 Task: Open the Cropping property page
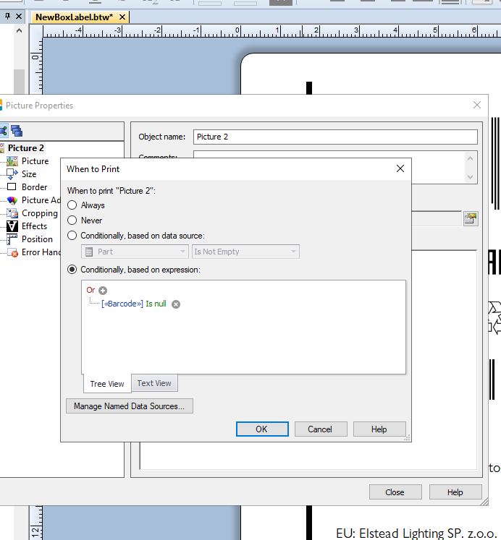pos(40,213)
